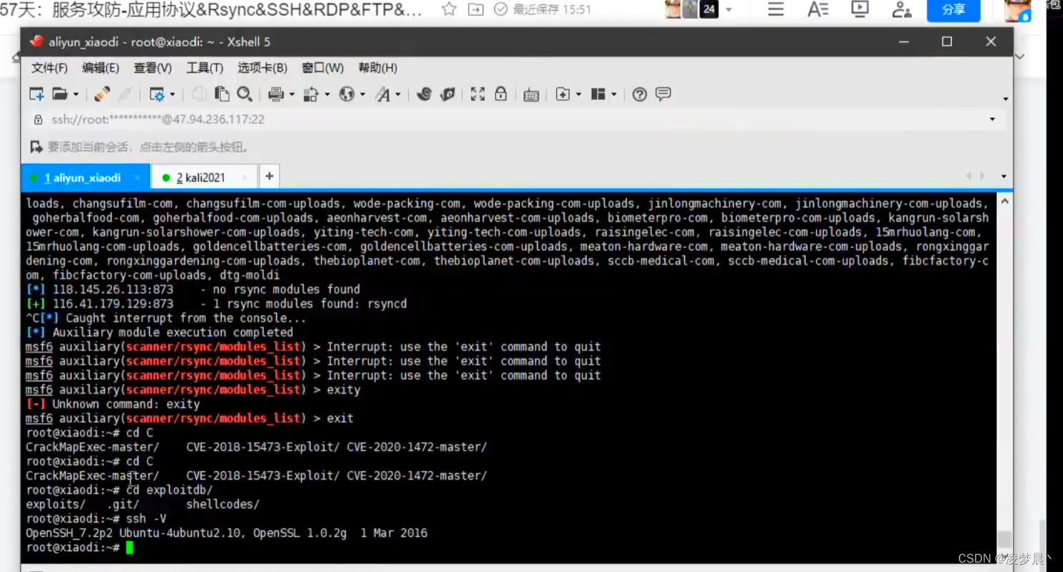Viewport: 1063px width, 572px height.
Task: Click the Help question mark icon
Action: 639,94
